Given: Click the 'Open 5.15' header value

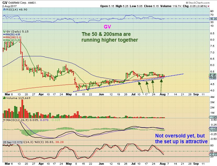Looking at the screenshot, I should pyautogui.click(x=107, y=6).
